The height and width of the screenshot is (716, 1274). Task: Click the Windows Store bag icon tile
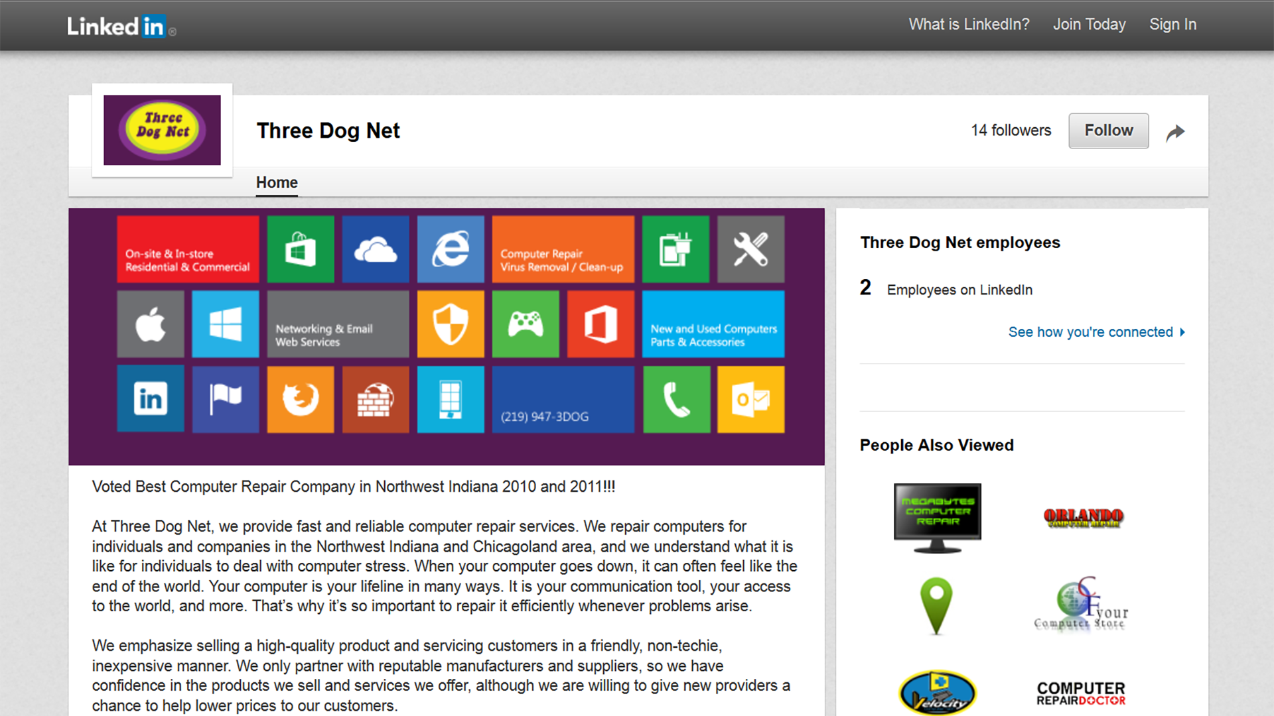point(301,249)
